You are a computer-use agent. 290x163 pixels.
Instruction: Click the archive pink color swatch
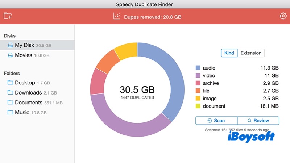pos(198,83)
